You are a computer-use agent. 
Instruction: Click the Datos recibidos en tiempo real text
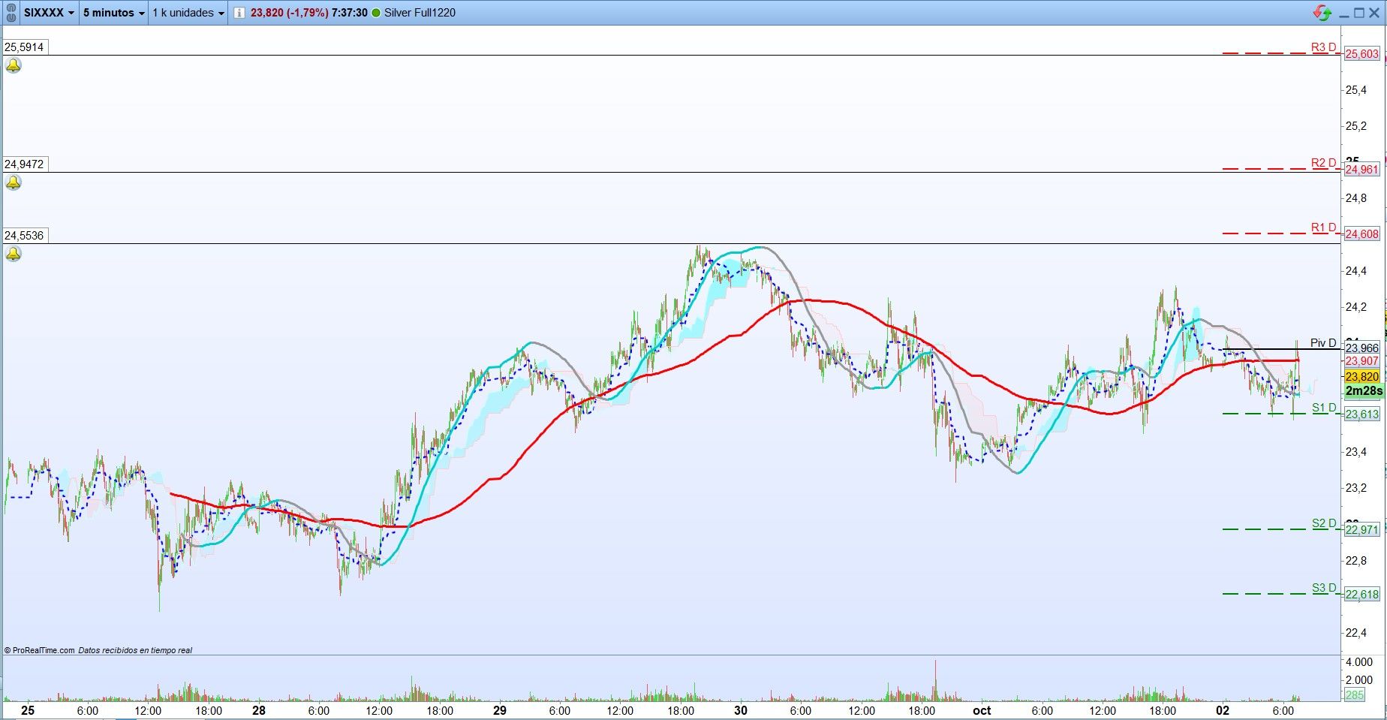135,650
